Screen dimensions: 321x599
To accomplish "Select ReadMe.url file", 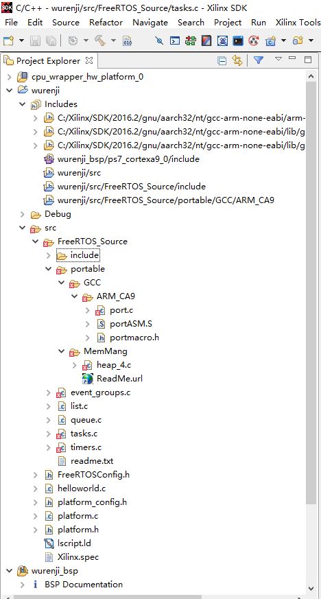I will 119,379.
